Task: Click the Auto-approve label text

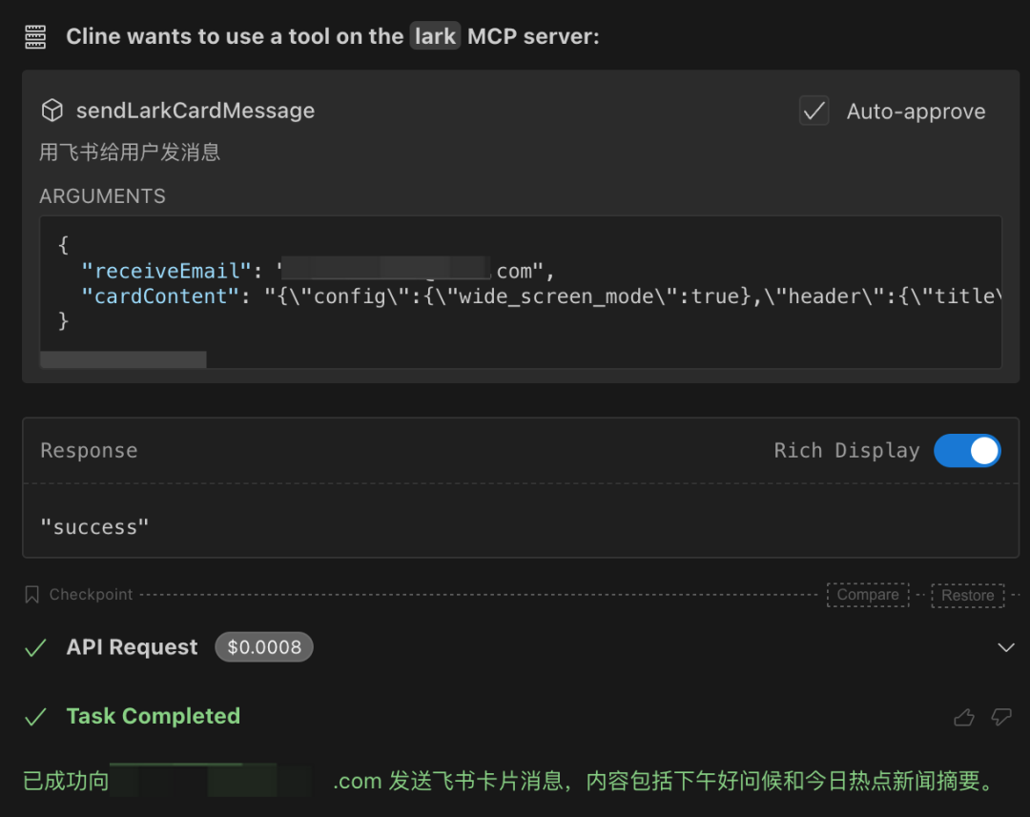Action: tap(916, 112)
